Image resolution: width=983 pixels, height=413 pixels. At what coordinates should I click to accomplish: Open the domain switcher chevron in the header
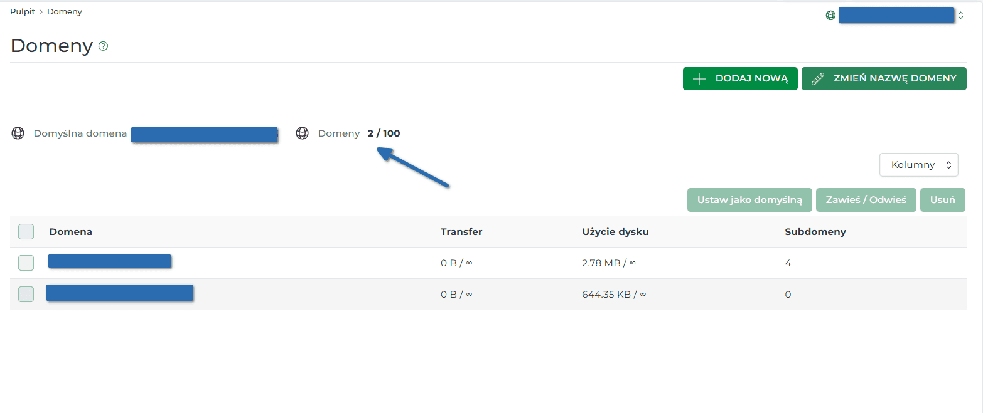[x=960, y=16]
